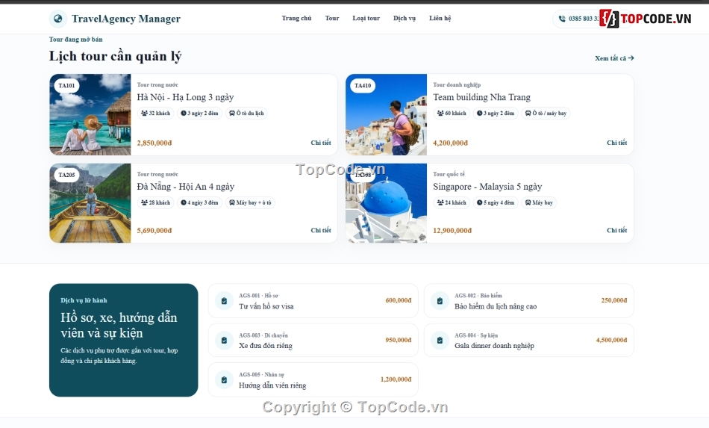Select the Tư vấn hồ sơ visa service

point(313,301)
